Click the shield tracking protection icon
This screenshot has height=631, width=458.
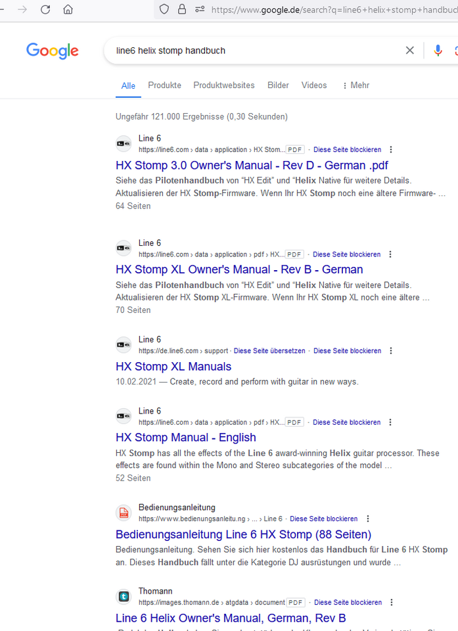click(164, 9)
